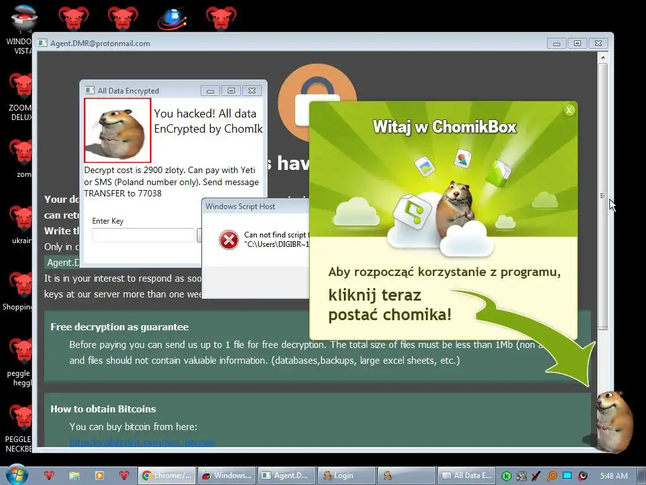Open the pinned media player taskbar icon

tap(99, 476)
